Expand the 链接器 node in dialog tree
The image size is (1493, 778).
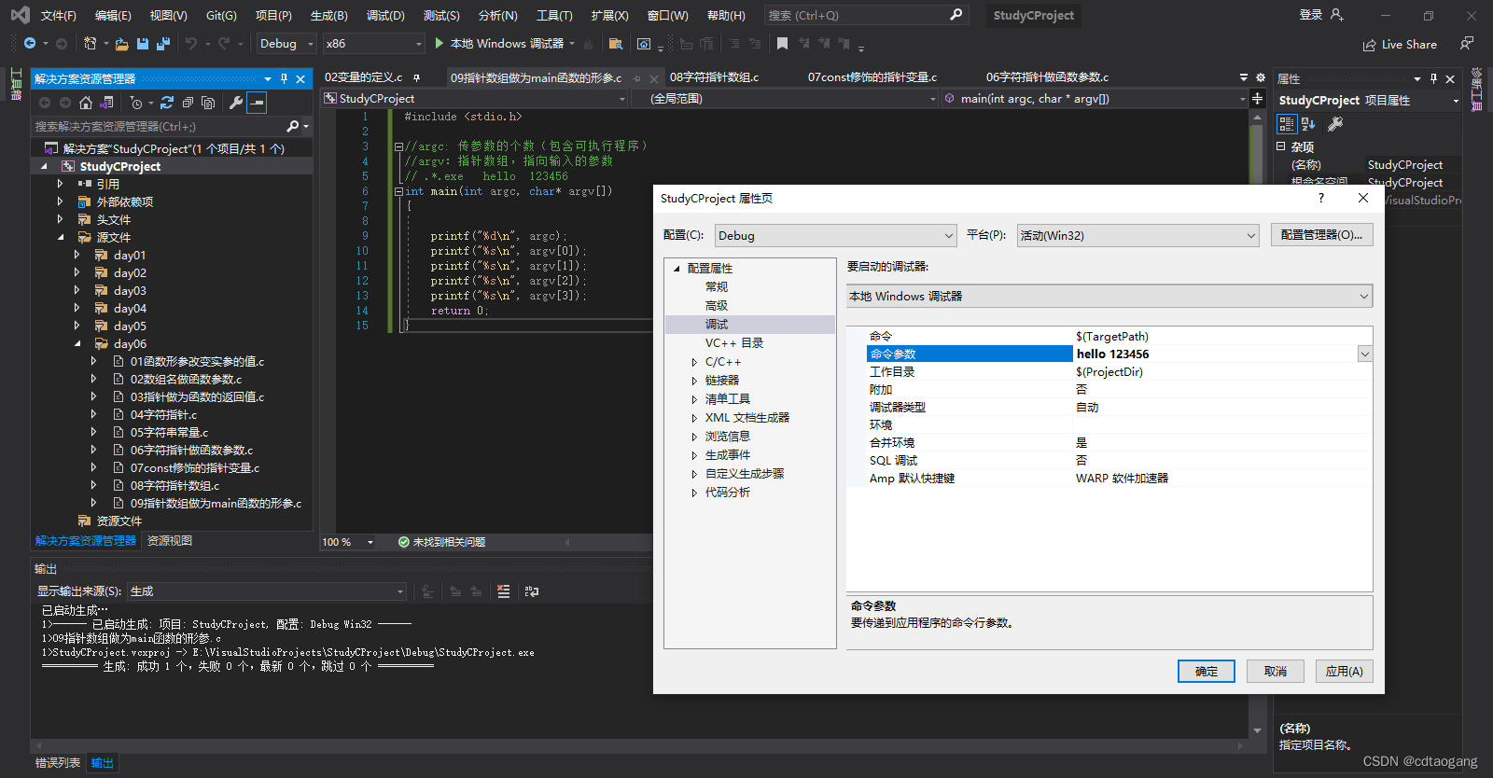point(694,381)
